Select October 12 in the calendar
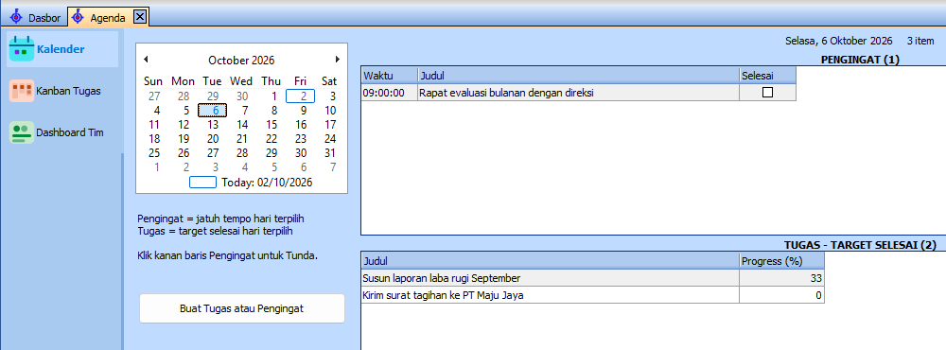 (184, 125)
